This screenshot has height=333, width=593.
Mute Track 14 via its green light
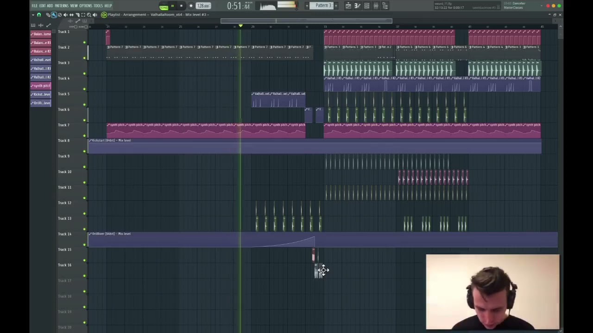[x=84, y=244]
